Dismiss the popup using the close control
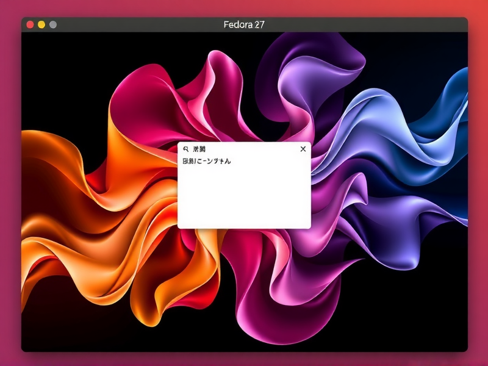The width and height of the screenshot is (488, 366). click(x=303, y=149)
